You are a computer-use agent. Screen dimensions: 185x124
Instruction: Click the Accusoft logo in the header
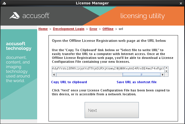(29, 16)
